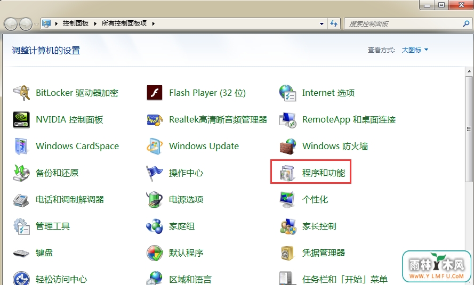The image size is (474, 285).
Task: Open the Windows Update link text
Action: point(204,146)
